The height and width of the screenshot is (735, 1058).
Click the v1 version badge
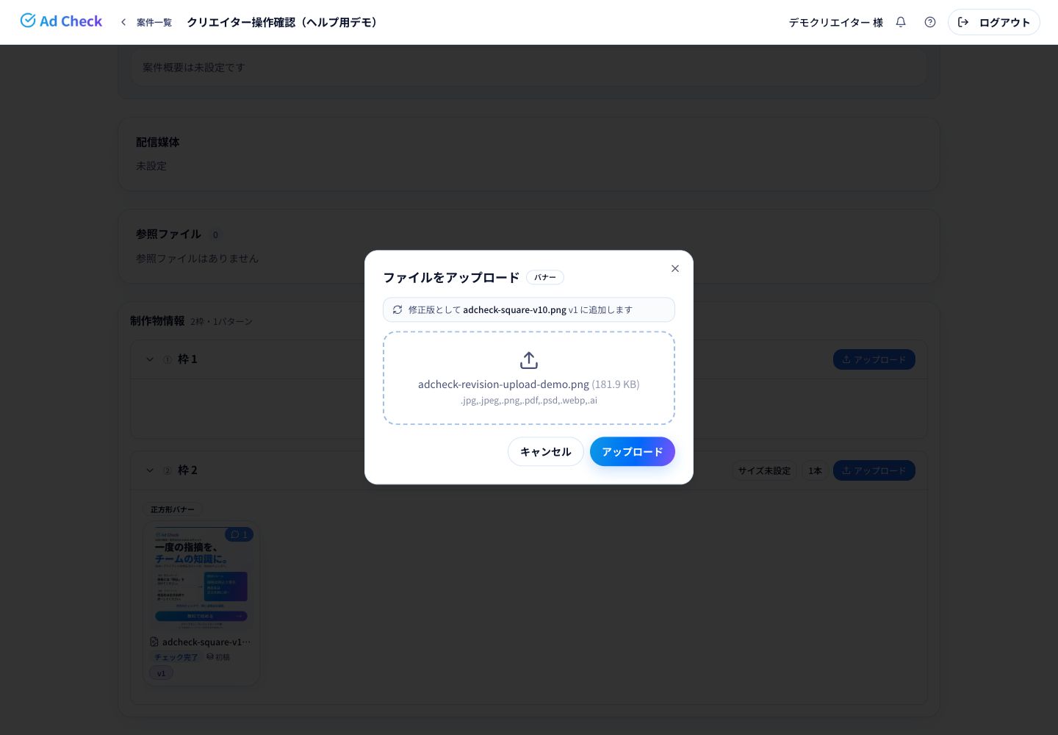coord(162,673)
